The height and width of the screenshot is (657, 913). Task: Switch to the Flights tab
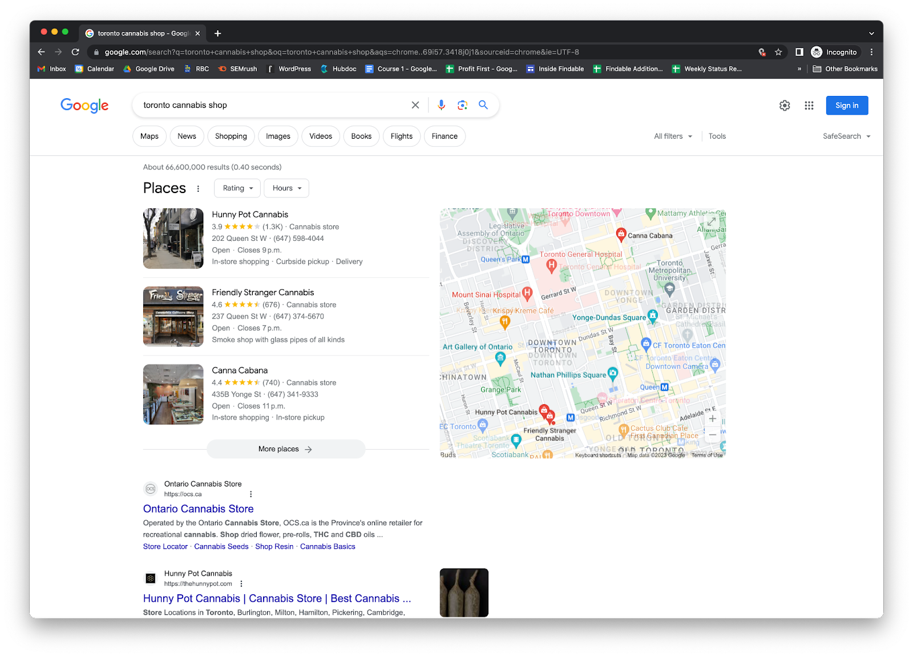(x=402, y=136)
